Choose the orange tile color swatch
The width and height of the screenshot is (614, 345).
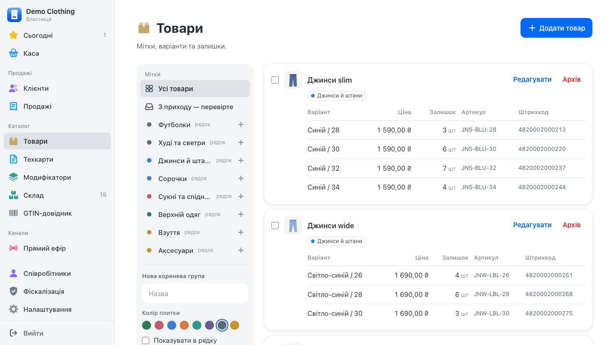click(x=184, y=325)
